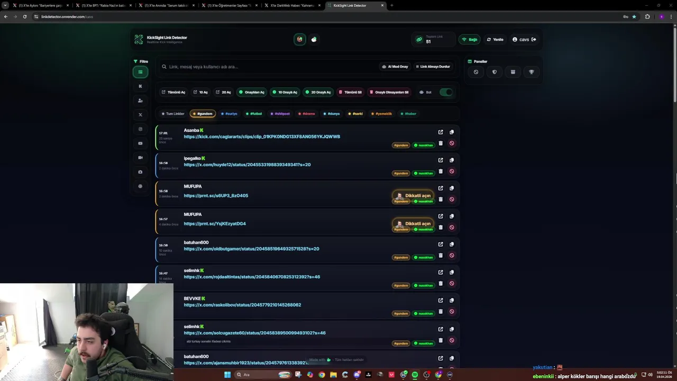Viewport: 677px width, 381px height.
Task: Select the #suriye category chip
Action: (x=229, y=114)
